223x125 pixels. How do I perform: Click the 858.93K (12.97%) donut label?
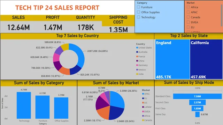pos(51,76)
